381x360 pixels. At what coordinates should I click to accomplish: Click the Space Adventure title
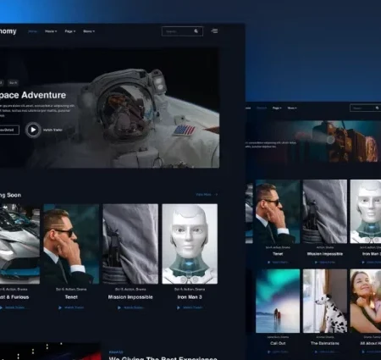33,95
